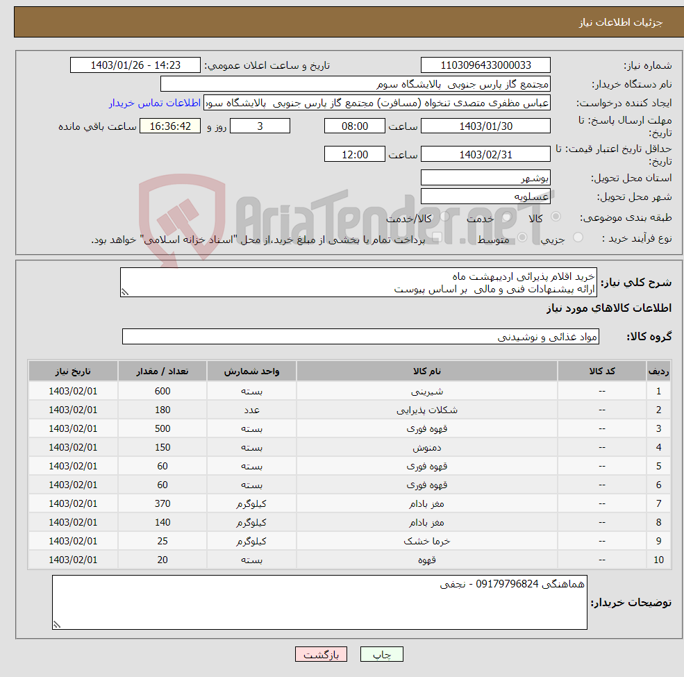Click the item name قهوه in row 10
The width and height of the screenshot is (684, 677).
(427, 560)
